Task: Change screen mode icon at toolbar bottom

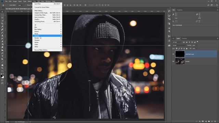Action: coord(2,83)
